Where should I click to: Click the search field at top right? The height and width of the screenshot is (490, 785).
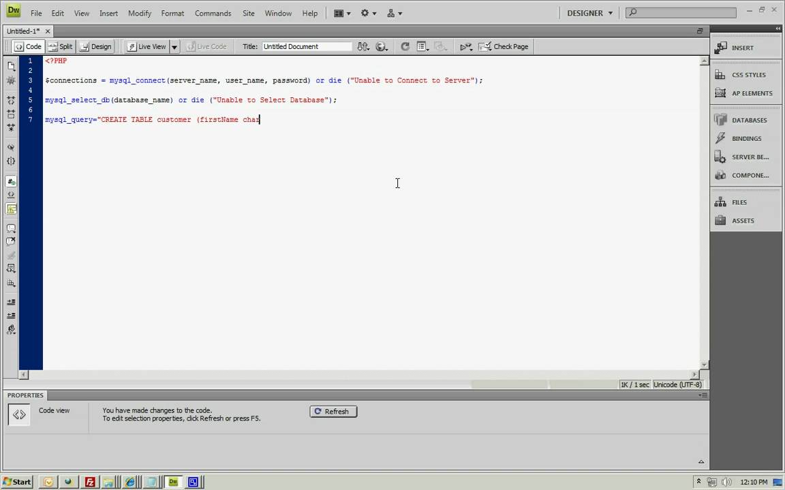pos(681,12)
